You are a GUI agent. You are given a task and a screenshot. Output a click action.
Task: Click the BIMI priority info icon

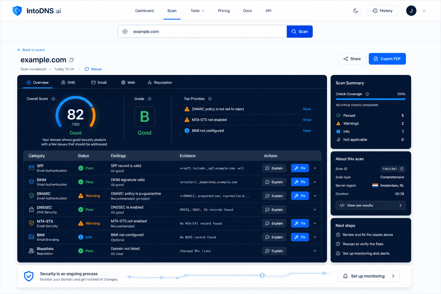(187, 131)
